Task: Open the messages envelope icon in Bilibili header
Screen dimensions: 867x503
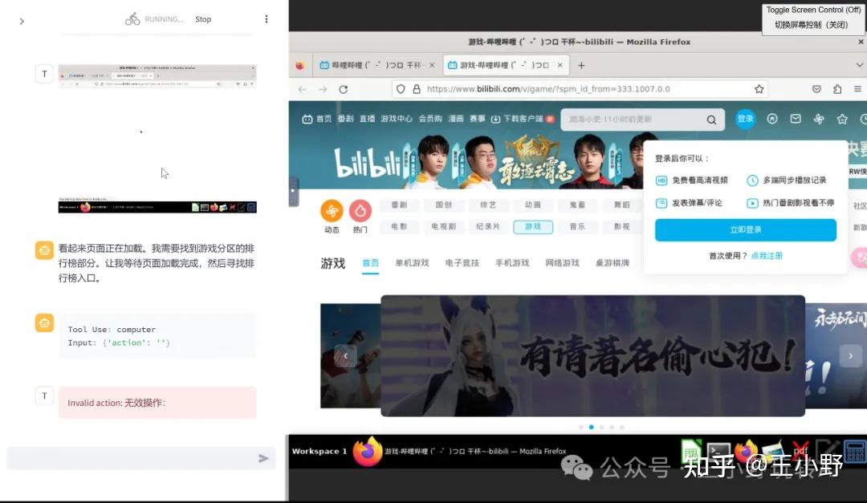Action: (795, 119)
